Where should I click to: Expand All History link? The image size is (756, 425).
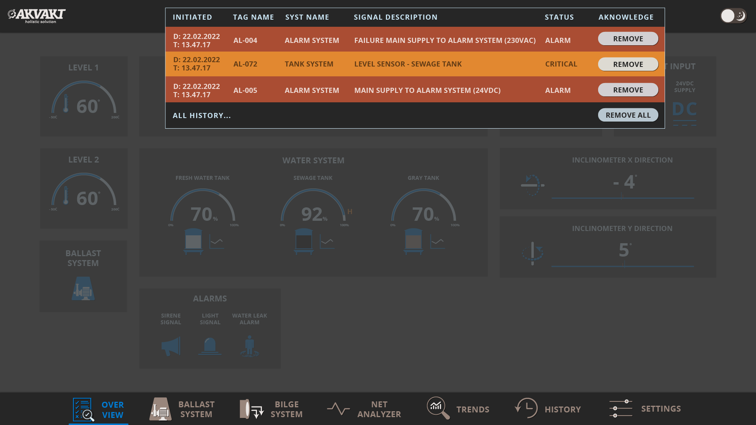pos(202,116)
